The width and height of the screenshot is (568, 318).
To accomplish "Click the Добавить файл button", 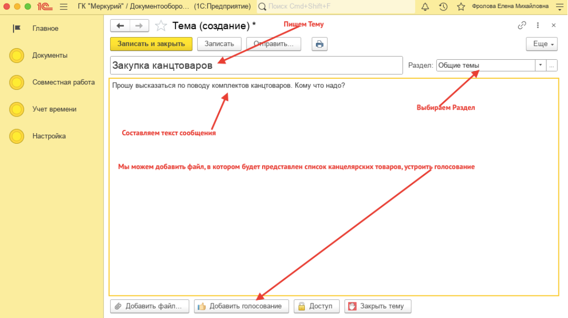I will tap(149, 306).
